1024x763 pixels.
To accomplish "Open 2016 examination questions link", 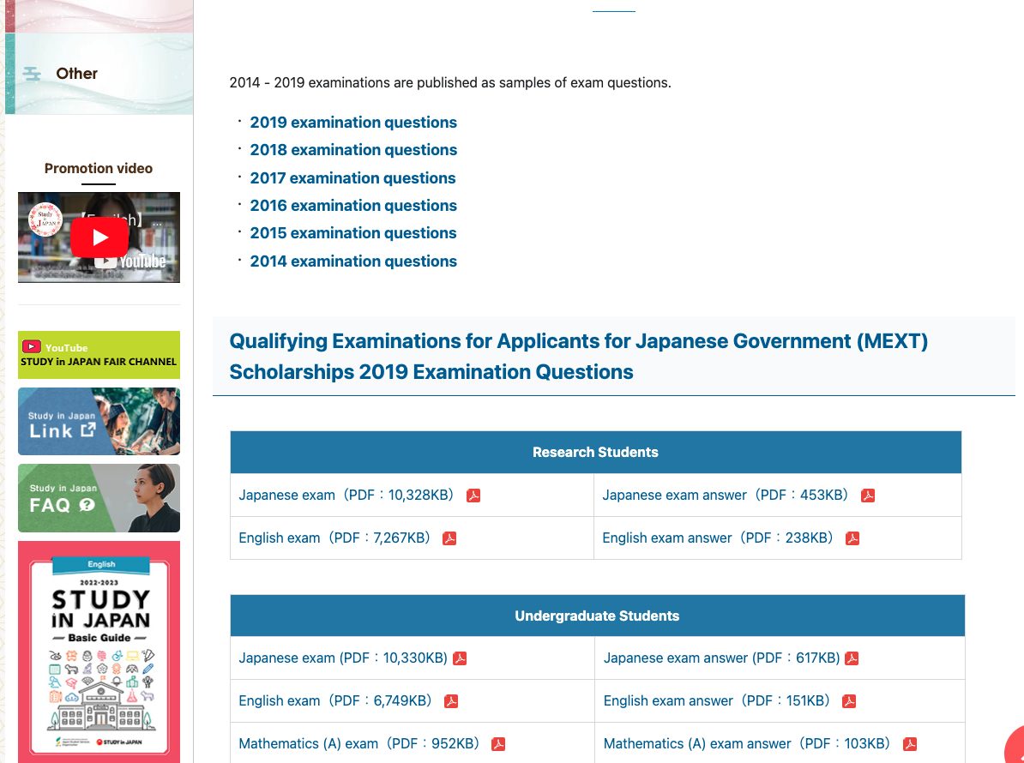I will 353,205.
